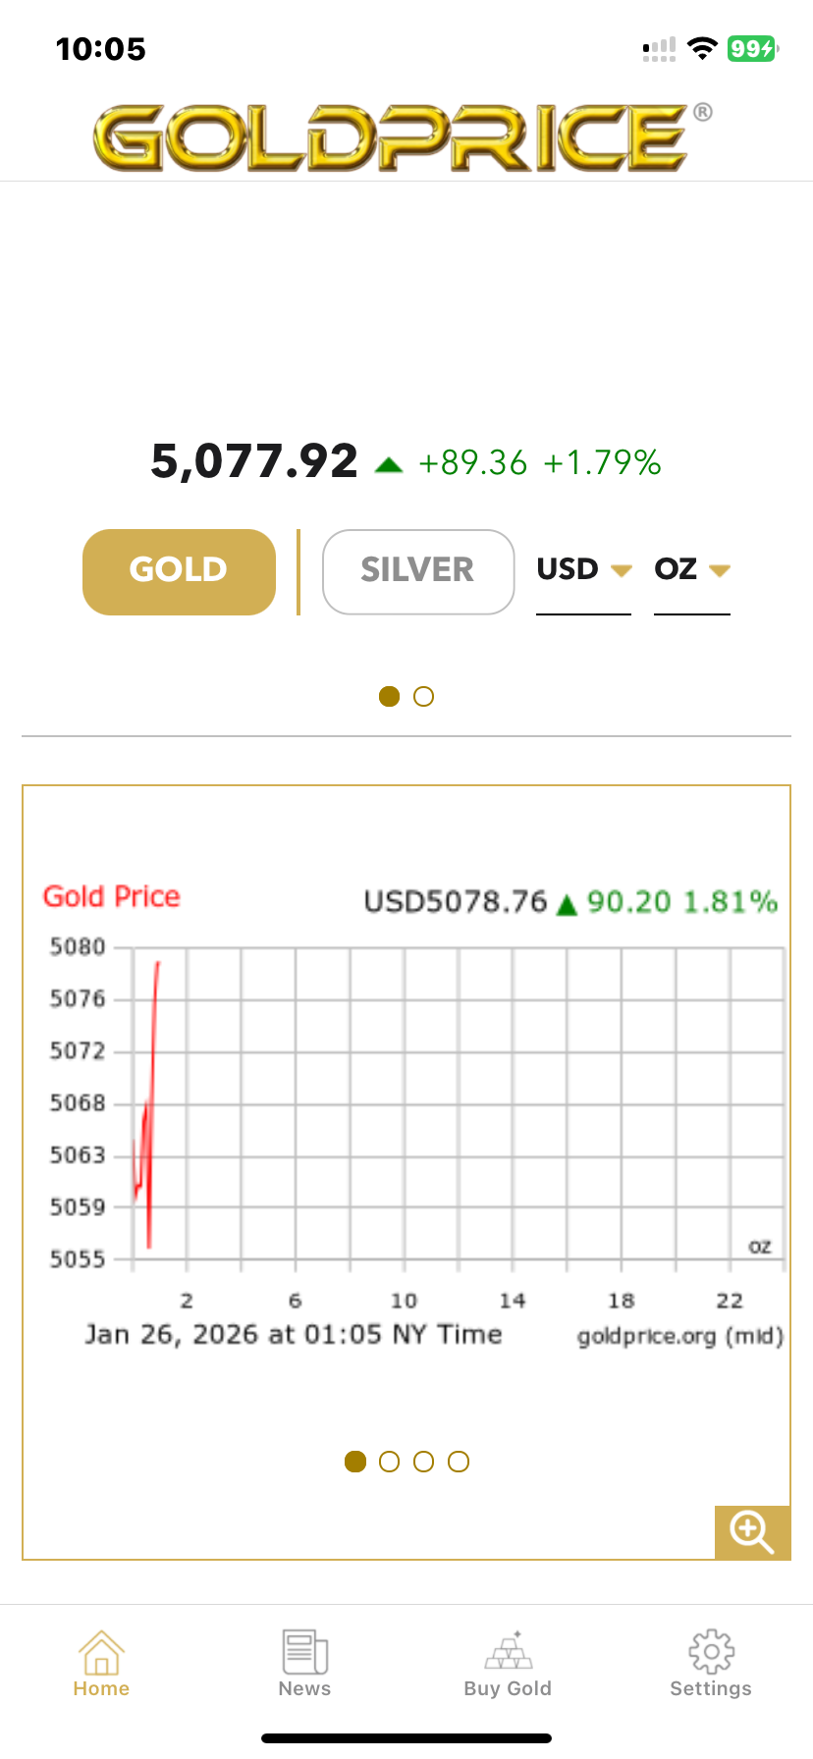The width and height of the screenshot is (813, 1759).
Task: Tap the battery status indicator
Action: click(752, 48)
